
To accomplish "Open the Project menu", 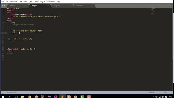I will pyautogui.click(x=42, y=2).
